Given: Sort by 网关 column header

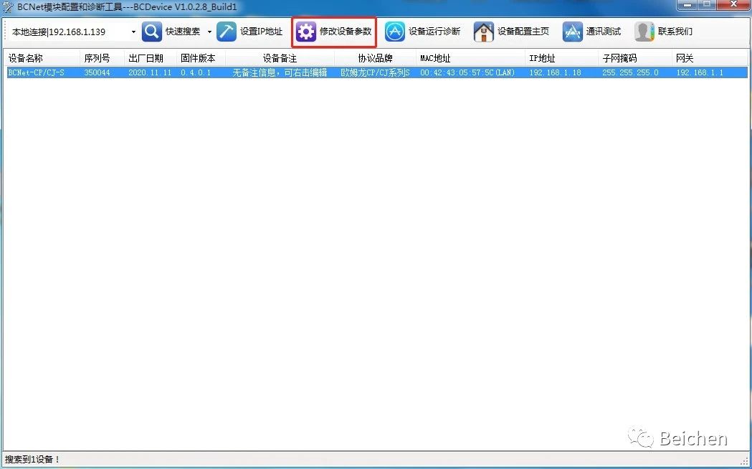Looking at the screenshot, I should click(710, 59).
